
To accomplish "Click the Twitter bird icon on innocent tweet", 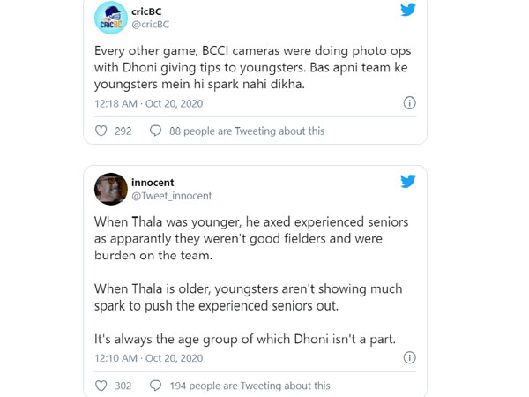I will coord(408,182).
